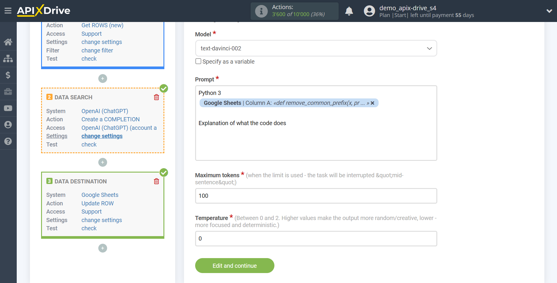This screenshot has width=557, height=283.
Task: Select check under Data Destination Test
Action: pyautogui.click(x=89, y=228)
